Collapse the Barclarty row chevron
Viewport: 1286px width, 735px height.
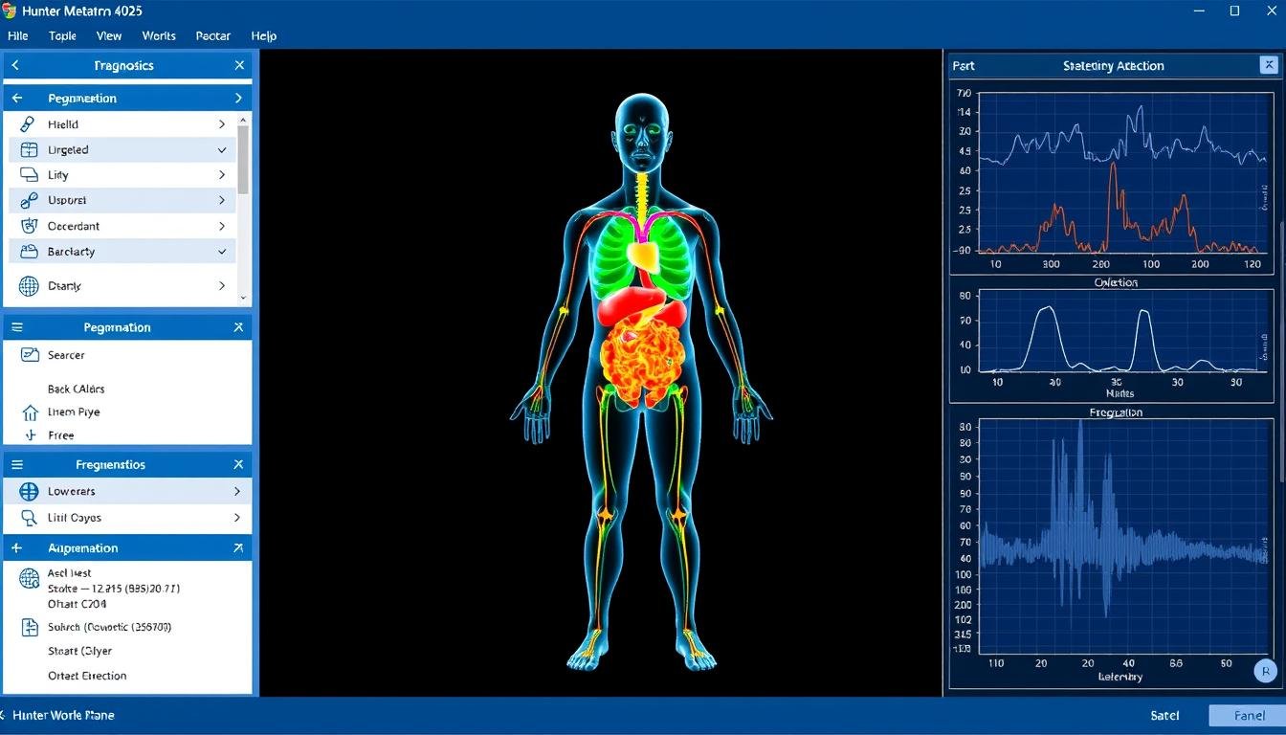coord(222,252)
